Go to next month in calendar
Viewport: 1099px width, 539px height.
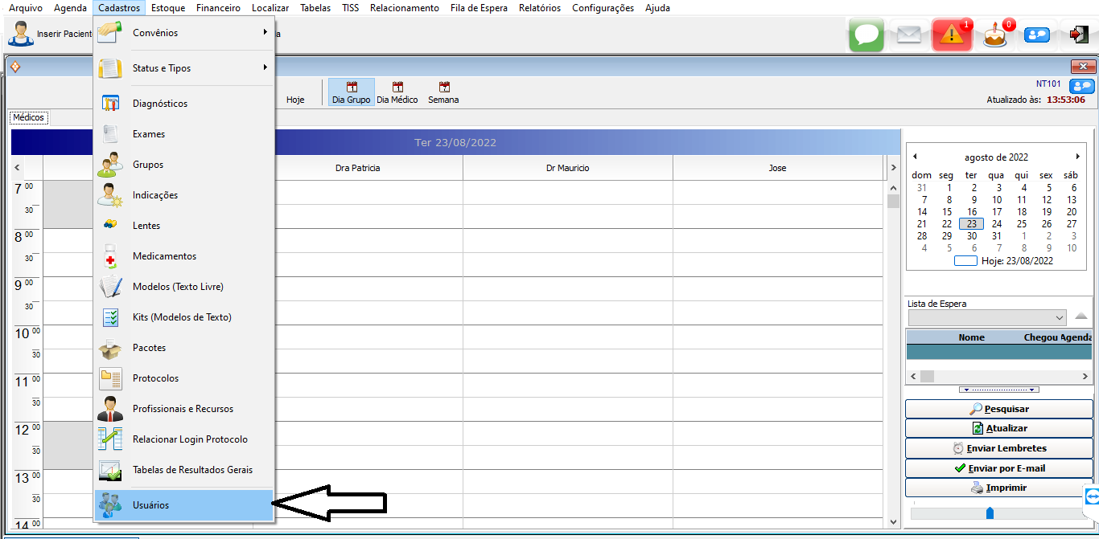(1077, 157)
